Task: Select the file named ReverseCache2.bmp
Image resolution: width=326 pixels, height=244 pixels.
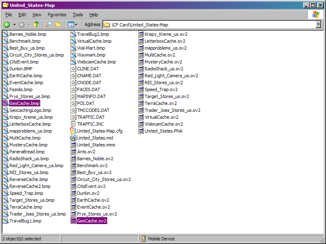Action: (30, 186)
